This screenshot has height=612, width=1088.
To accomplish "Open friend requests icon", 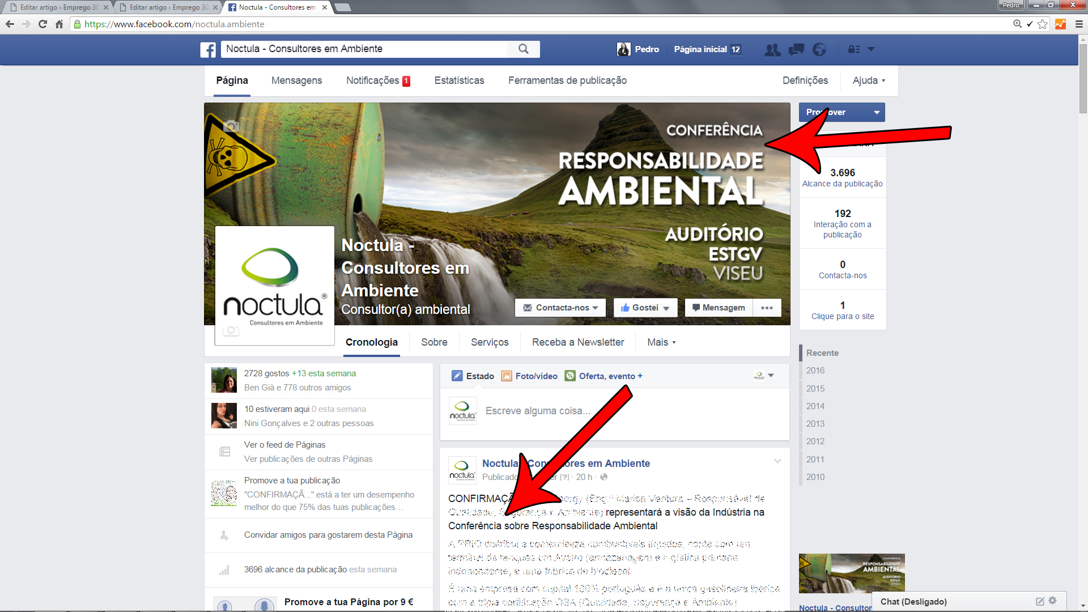I will [772, 49].
